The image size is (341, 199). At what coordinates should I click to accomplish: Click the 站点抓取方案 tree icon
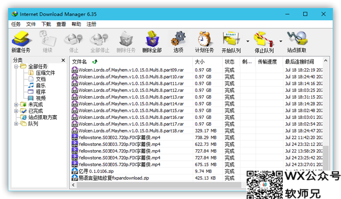pyautogui.click(x=24, y=117)
